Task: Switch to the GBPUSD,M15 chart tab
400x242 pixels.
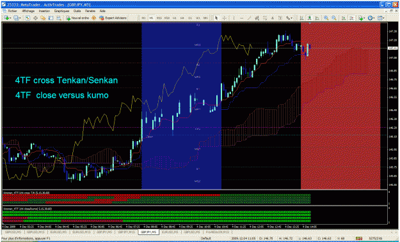Action: [x=35, y=232]
